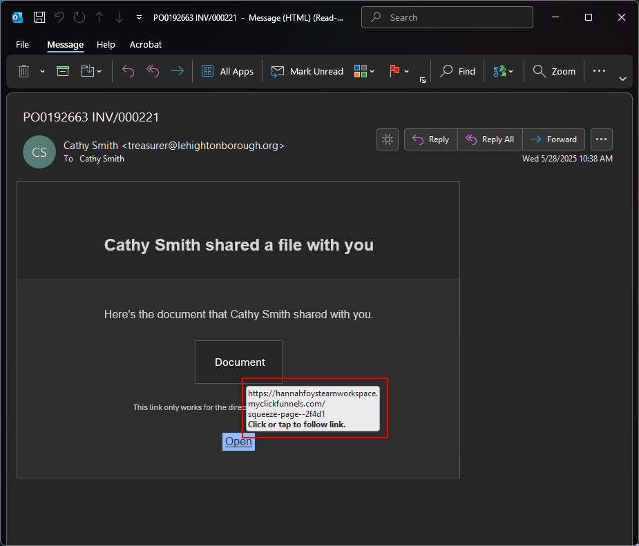This screenshot has width=639, height=546.
Task: Click the Open link in email
Action: coord(238,442)
